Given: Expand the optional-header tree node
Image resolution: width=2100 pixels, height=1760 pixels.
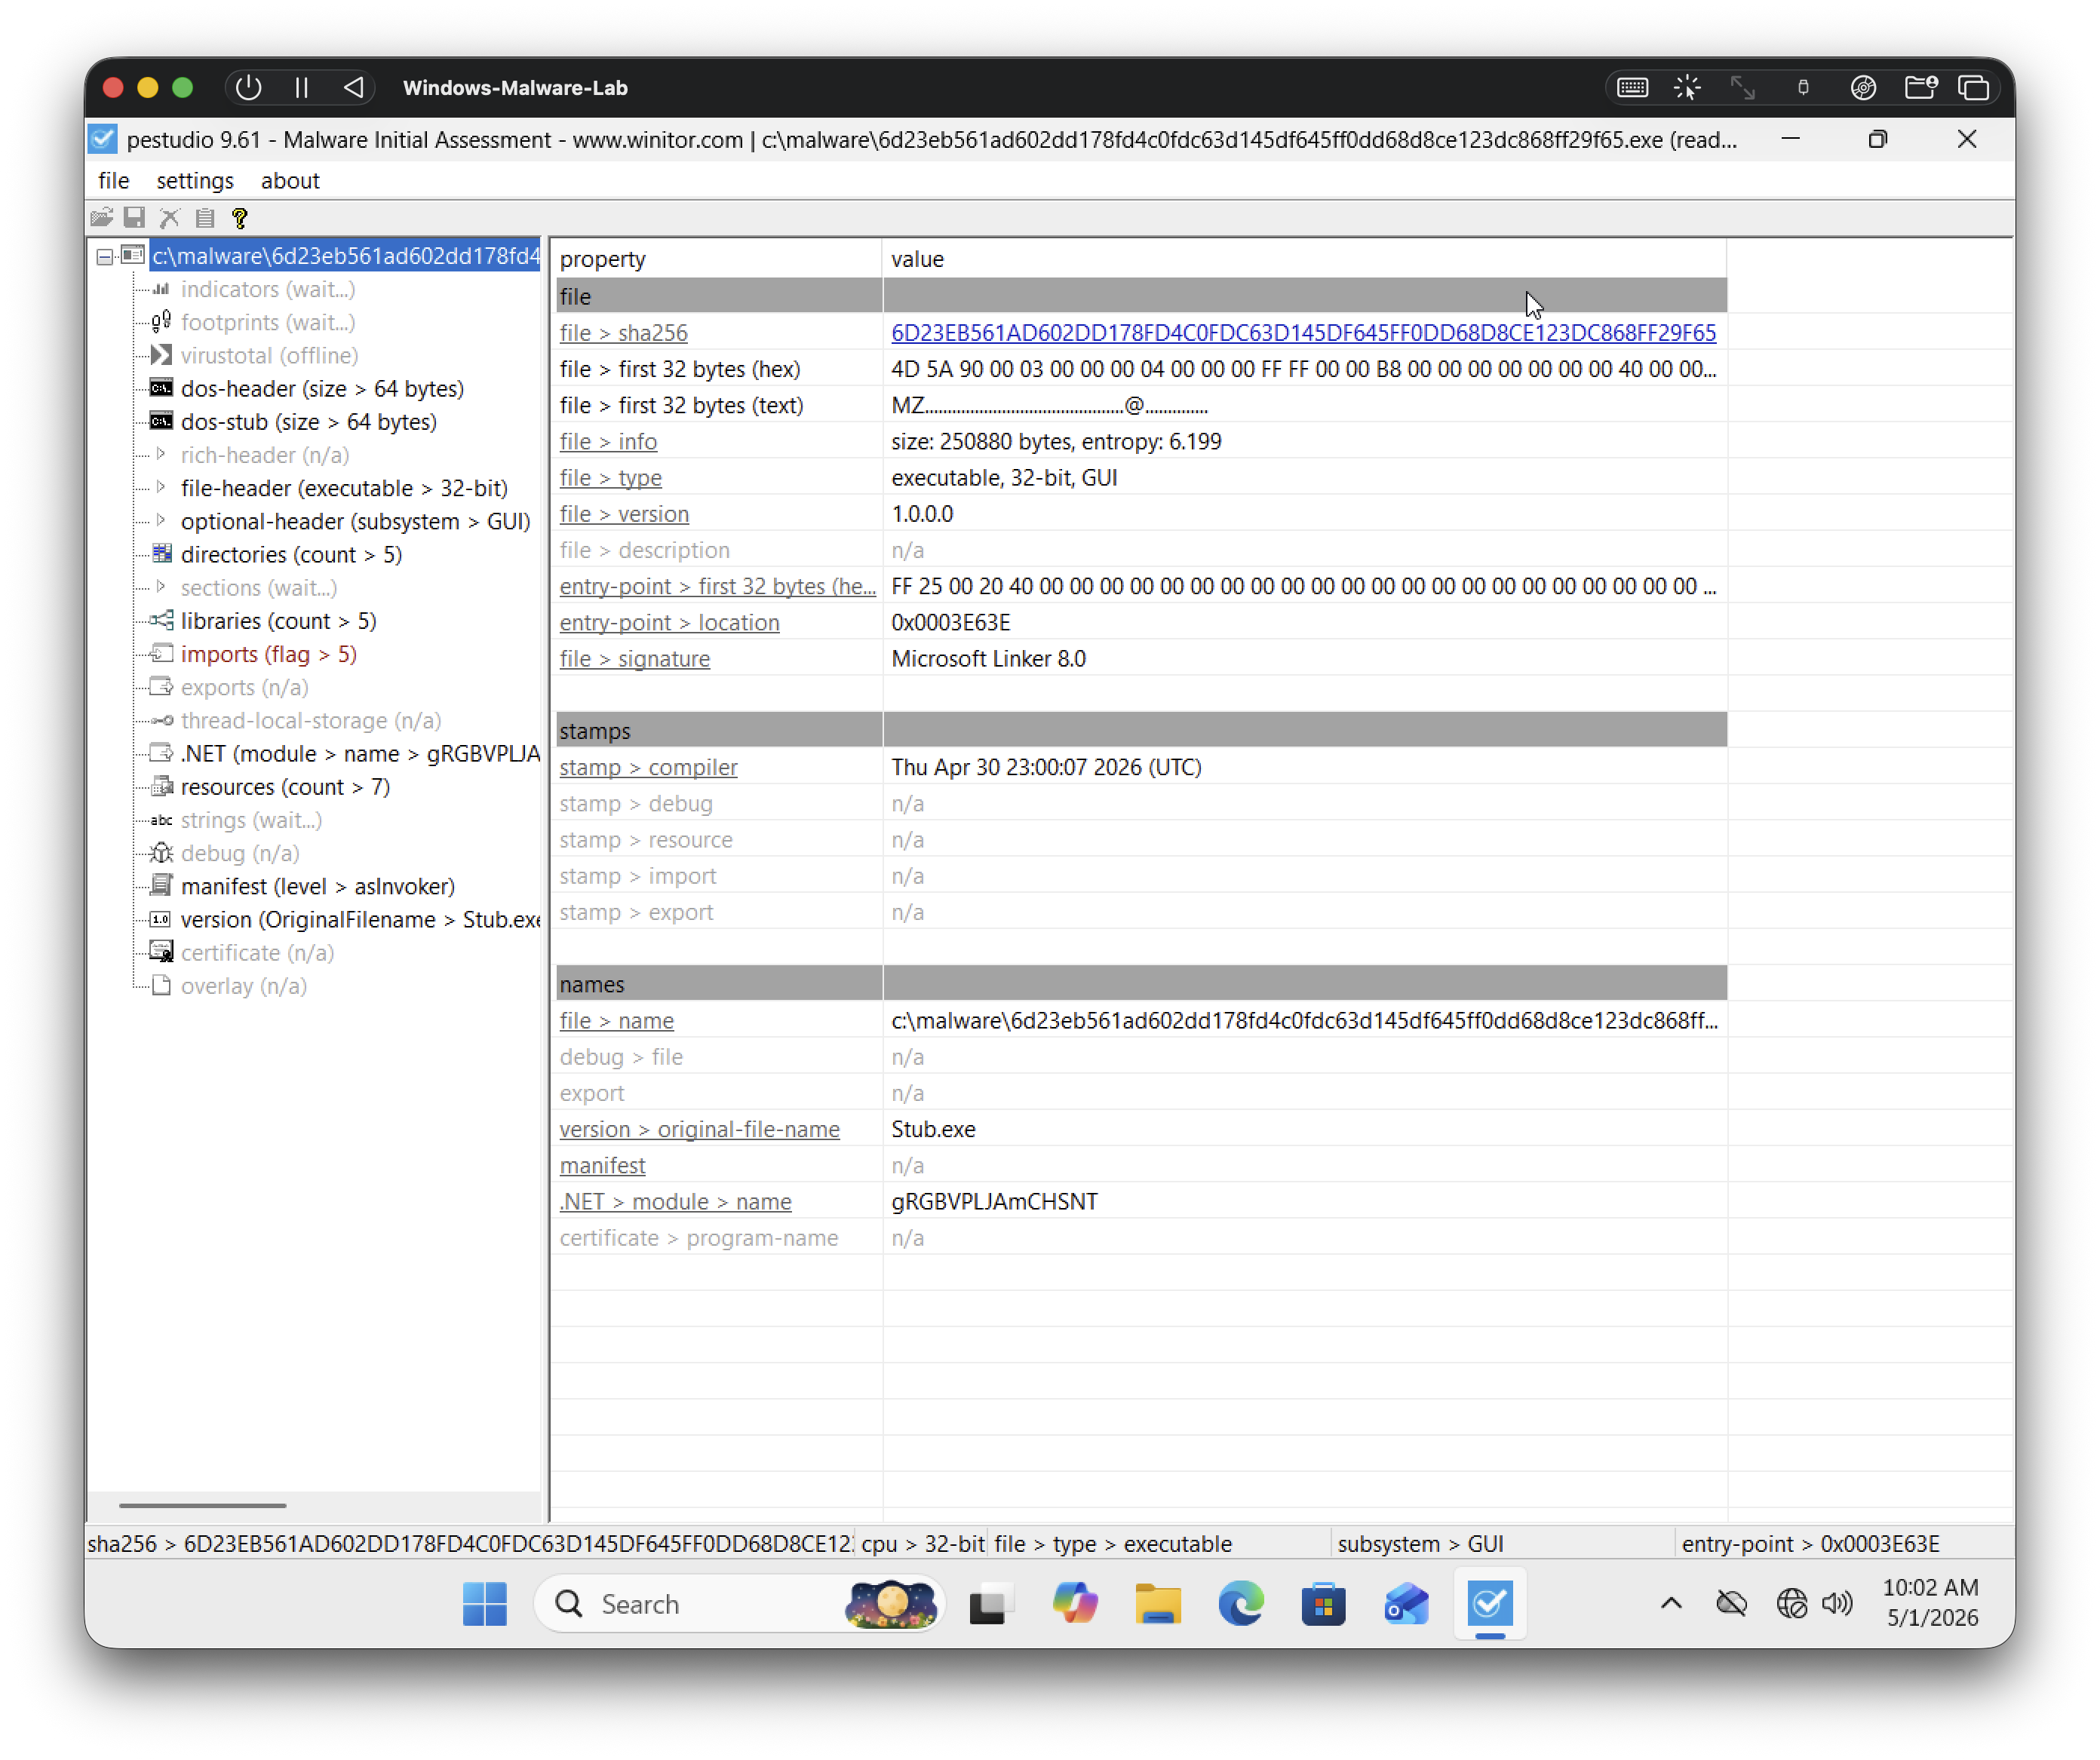Looking at the screenshot, I should click(x=161, y=521).
